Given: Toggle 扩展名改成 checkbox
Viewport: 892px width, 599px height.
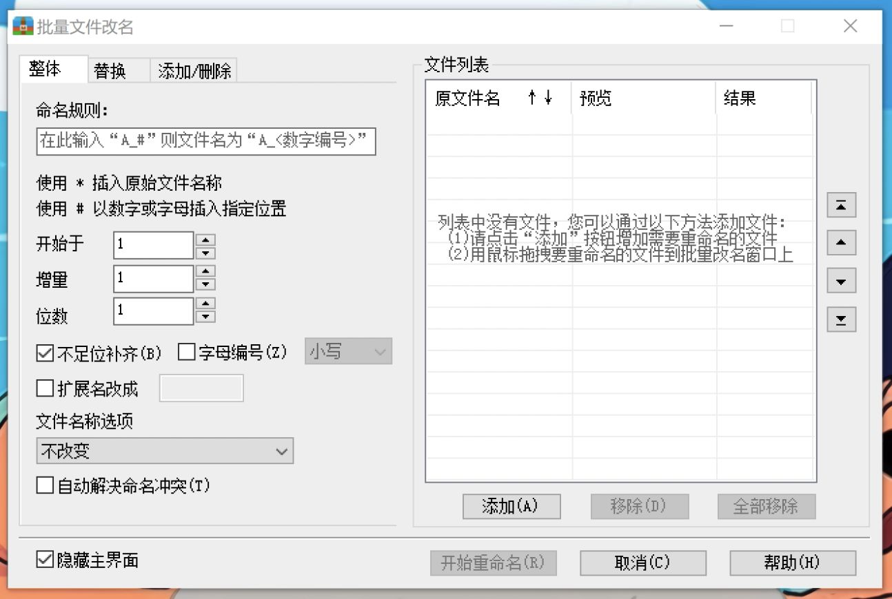Looking at the screenshot, I should (44, 388).
